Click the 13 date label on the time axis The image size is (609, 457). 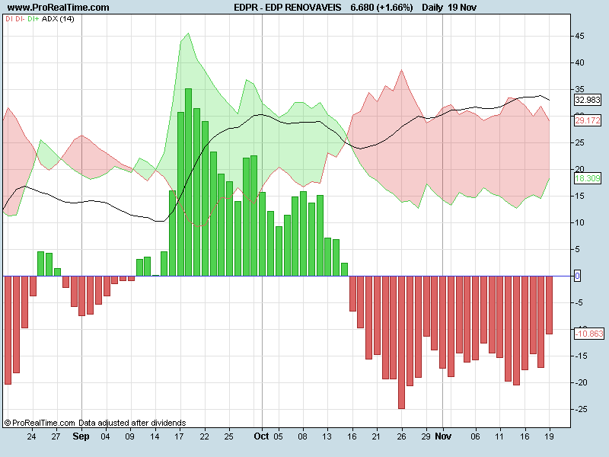click(327, 436)
